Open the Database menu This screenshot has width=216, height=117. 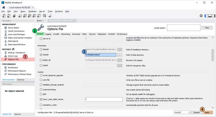click(32, 12)
